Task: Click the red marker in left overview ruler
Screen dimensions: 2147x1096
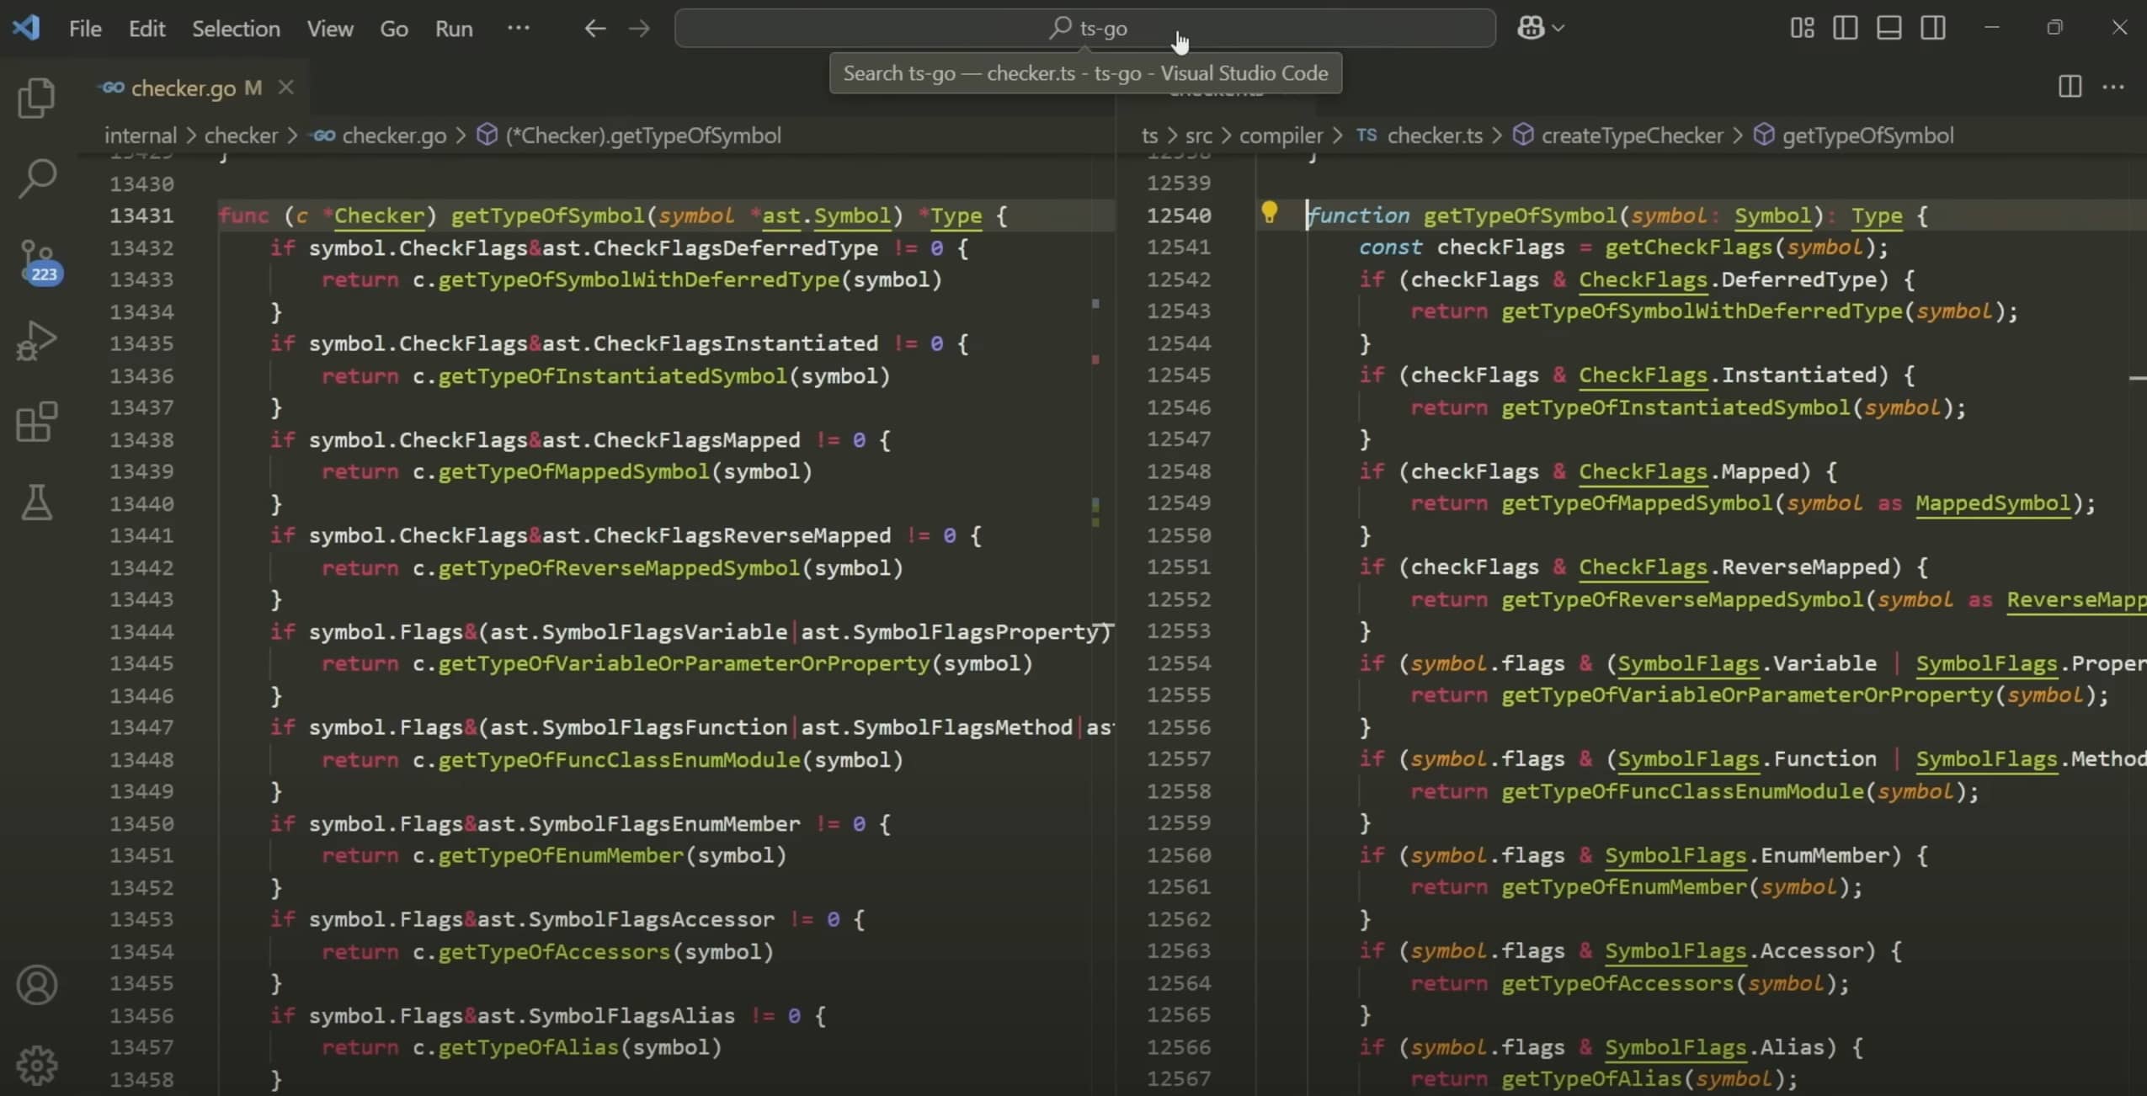Action: coord(1095,359)
